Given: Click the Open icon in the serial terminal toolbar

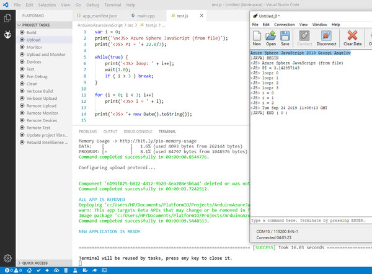Looking at the screenshot, I should [x=271, y=38].
